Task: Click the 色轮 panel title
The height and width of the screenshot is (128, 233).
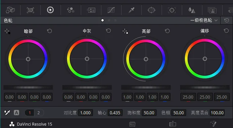Action: [x=8, y=20]
